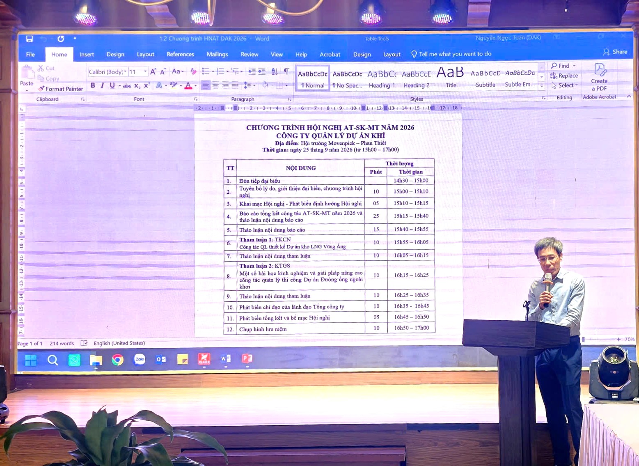The height and width of the screenshot is (466, 639).
Task: Open the Mailings ribbon tab
Action: 217,54
